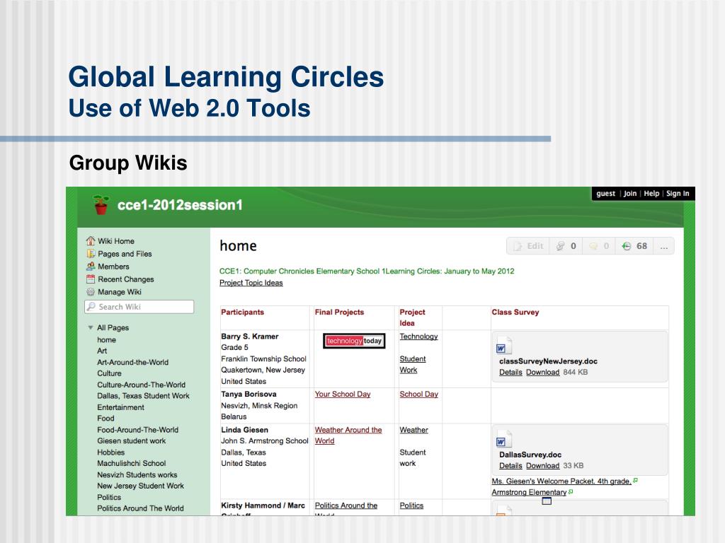Download DallasSurvey.doc
This screenshot has height=543, width=725.
(543, 465)
